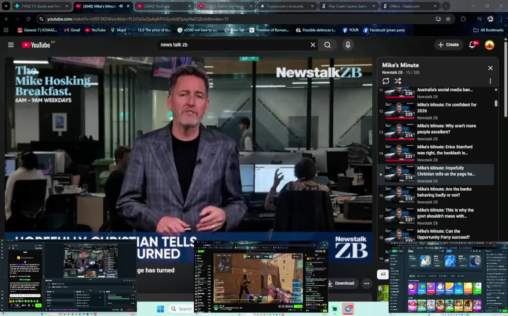508x316 pixels.
Task: Switch to the Kick stream window thumbnail
Action: (x=261, y=277)
